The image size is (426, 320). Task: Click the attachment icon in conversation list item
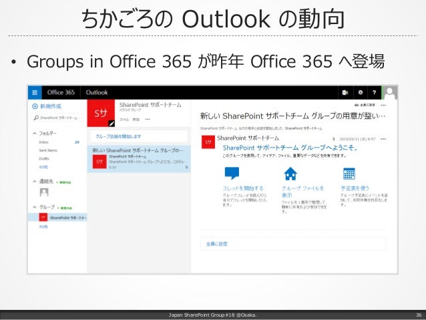(186, 167)
